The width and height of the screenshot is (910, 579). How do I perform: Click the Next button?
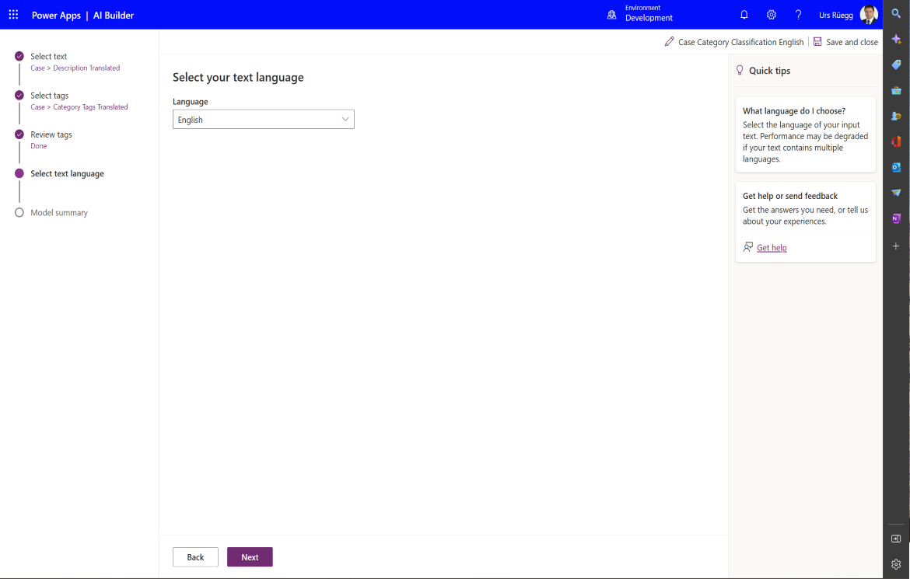click(250, 557)
